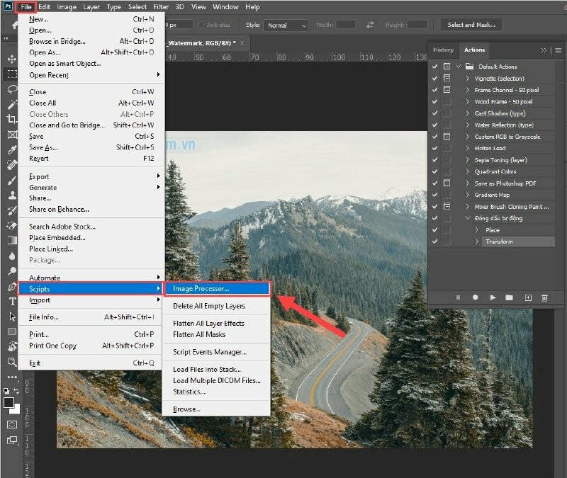Screen dimensions: 567x478
Task: Open the Window menu
Action: click(225, 7)
